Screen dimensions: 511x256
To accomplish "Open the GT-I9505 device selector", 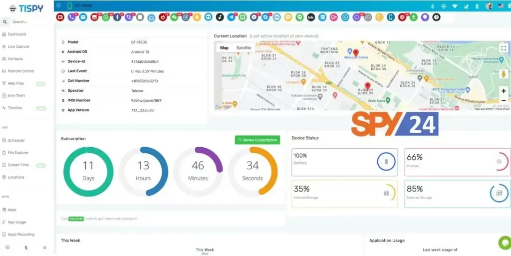I will click(80, 5).
